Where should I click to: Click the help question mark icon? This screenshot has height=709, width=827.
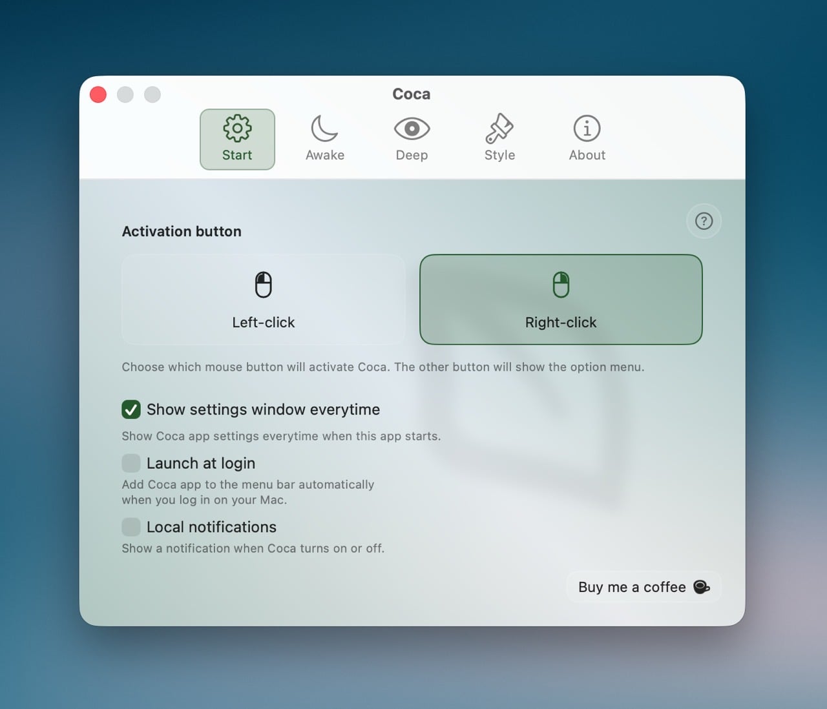click(x=704, y=221)
